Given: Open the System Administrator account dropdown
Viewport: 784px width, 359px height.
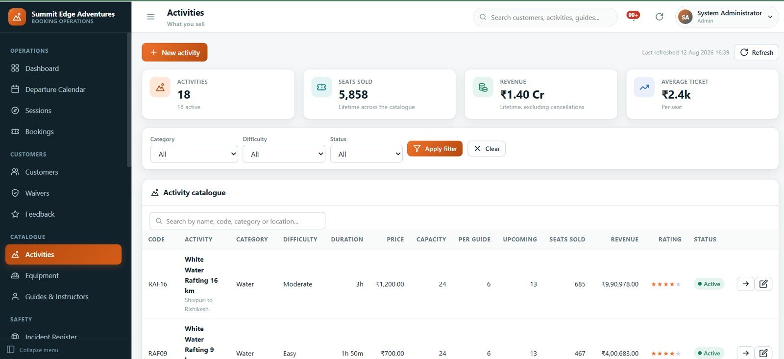Looking at the screenshot, I should (x=727, y=17).
